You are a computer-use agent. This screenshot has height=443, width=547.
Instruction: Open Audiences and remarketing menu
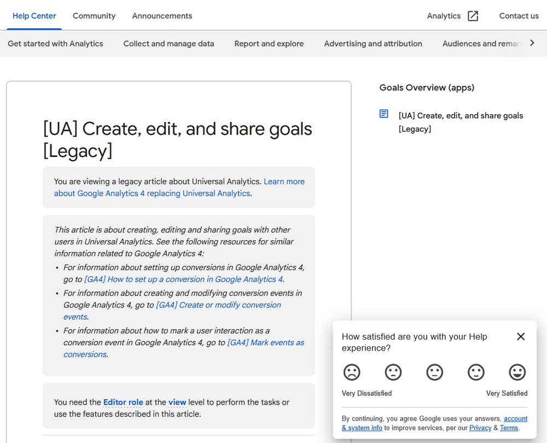(x=482, y=44)
